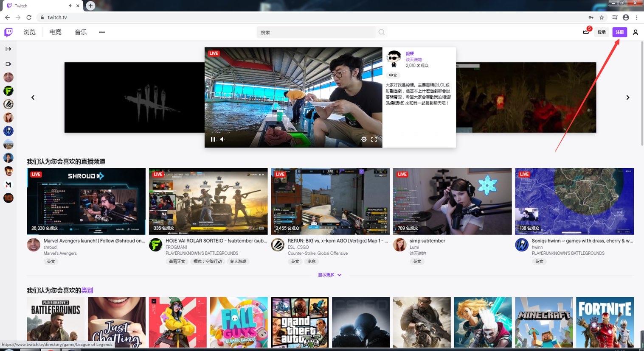644x351 pixels.
Task: Open the simp subtember stream title
Action: tap(427, 241)
